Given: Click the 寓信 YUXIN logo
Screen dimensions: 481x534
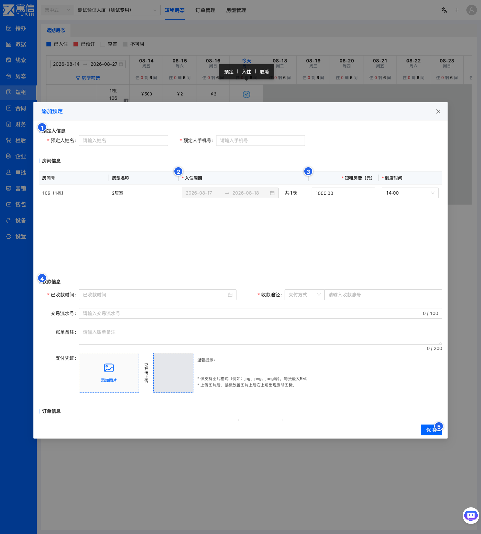Looking at the screenshot, I should click(18, 10).
